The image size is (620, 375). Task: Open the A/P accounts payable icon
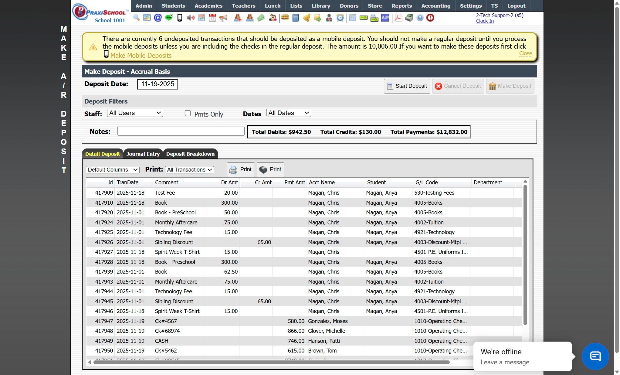click(385, 18)
